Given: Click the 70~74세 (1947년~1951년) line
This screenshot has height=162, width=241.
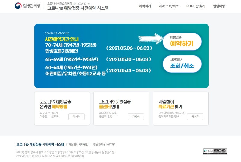Looking at the screenshot, I should pyautogui.click(x=71, y=45).
